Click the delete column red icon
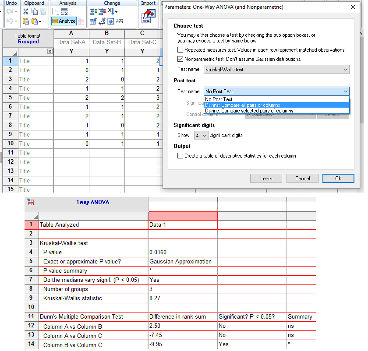 [102, 11]
